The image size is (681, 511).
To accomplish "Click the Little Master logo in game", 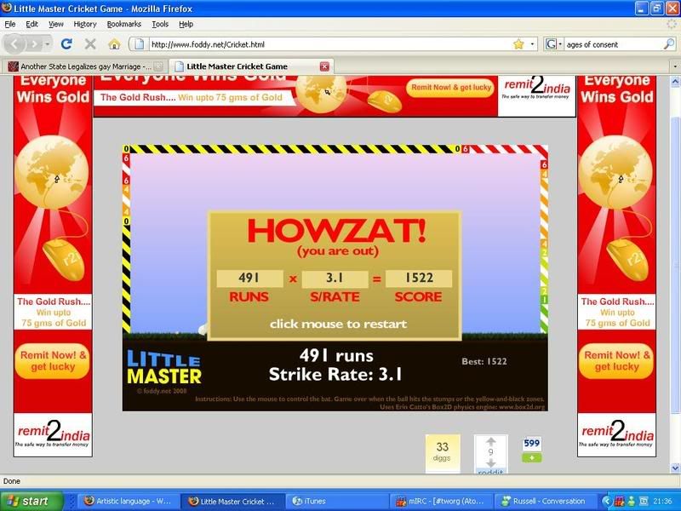I will (x=163, y=368).
